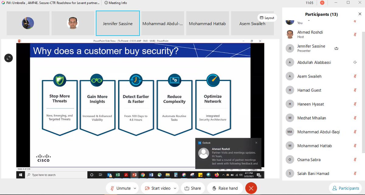
Task: Select Abdullah Alabbassi in the participants list
Action: pos(322,62)
